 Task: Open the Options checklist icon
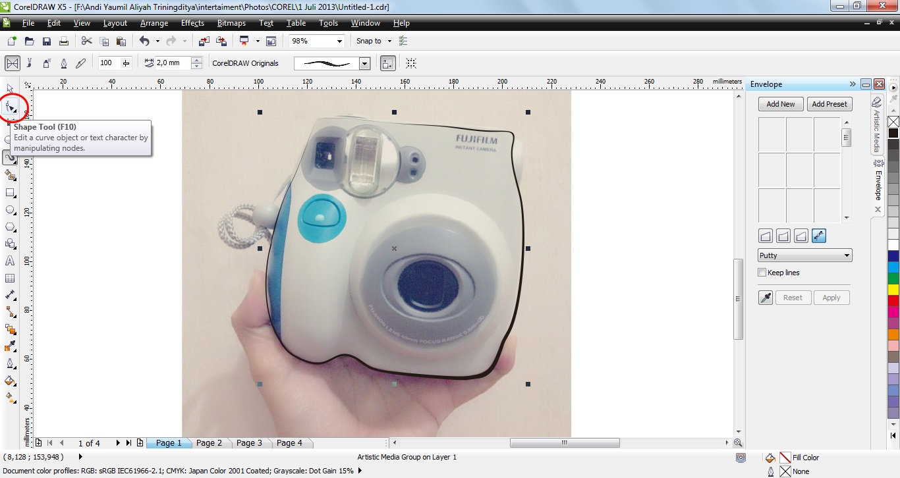click(403, 41)
